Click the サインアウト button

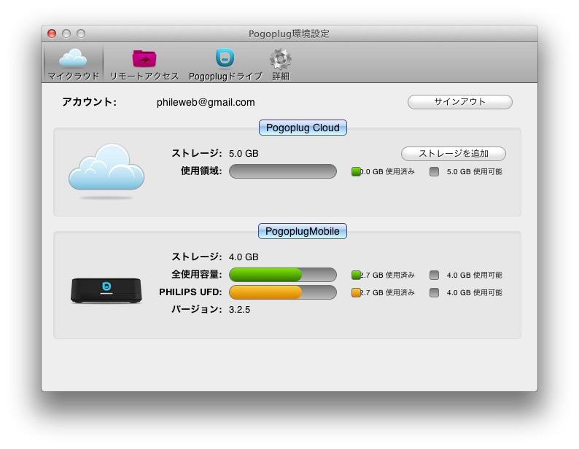pyautogui.click(x=459, y=102)
